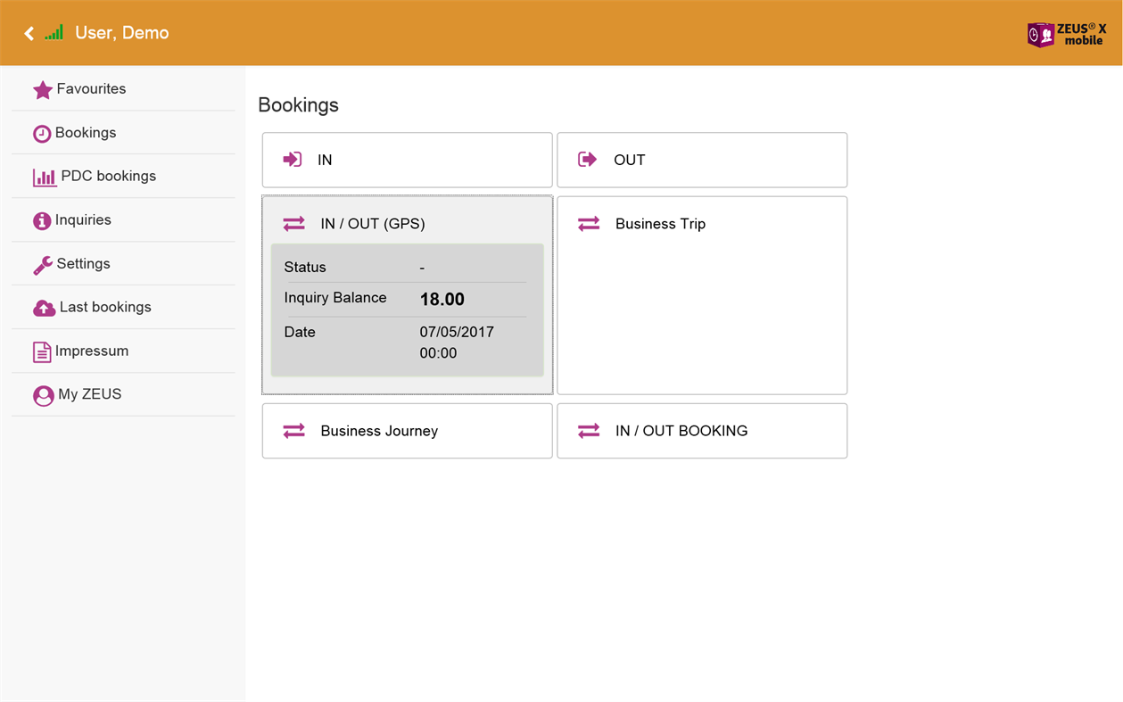Go to Settings in the sidebar
1123x702 pixels.
(83, 264)
